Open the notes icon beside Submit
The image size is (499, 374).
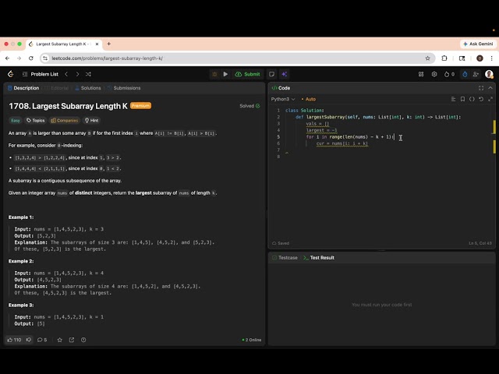click(271, 74)
